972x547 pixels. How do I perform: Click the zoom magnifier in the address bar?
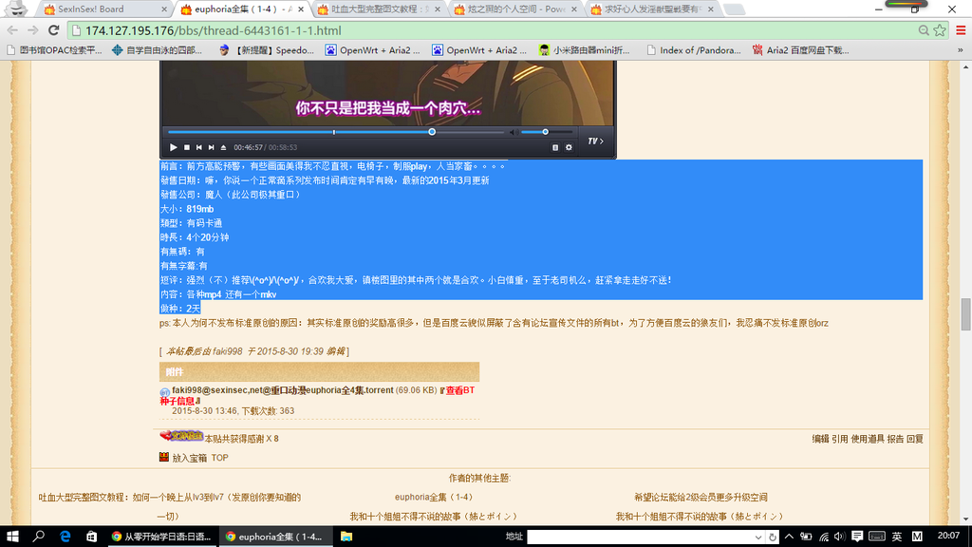(x=924, y=30)
